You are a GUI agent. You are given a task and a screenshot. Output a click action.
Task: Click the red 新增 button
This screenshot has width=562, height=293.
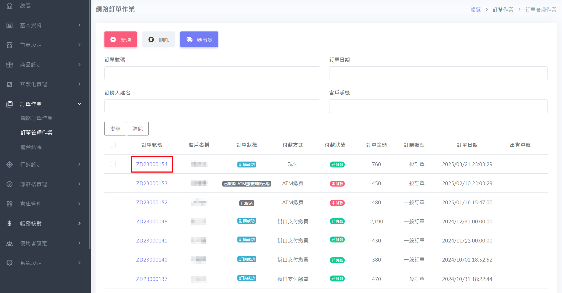[x=121, y=40]
